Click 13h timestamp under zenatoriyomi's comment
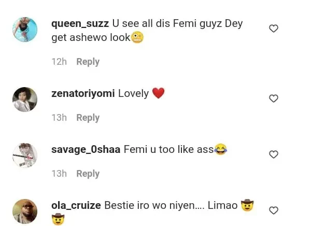The width and height of the screenshot is (311, 226). pos(59,118)
